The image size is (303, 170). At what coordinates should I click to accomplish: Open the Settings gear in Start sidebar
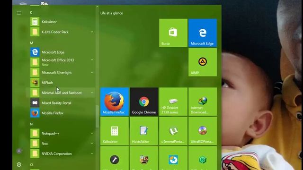pyautogui.click(x=19, y=164)
